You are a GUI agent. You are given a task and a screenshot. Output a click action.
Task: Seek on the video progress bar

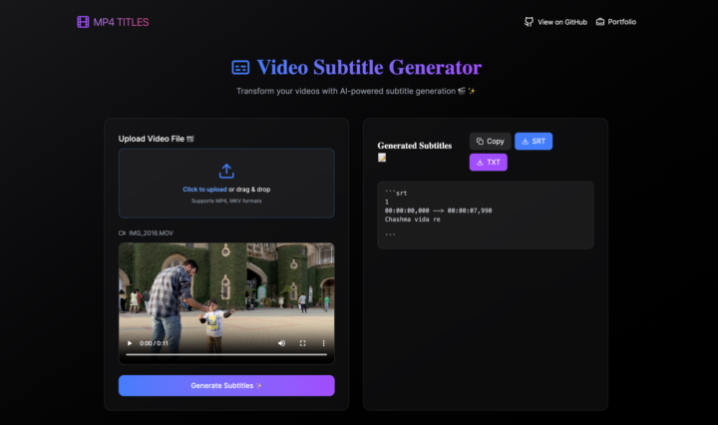(x=226, y=354)
